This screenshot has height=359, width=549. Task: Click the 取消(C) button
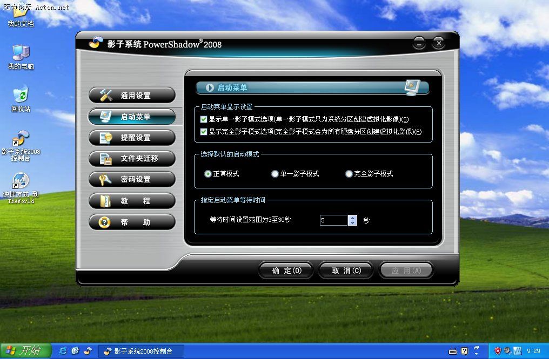click(346, 270)
